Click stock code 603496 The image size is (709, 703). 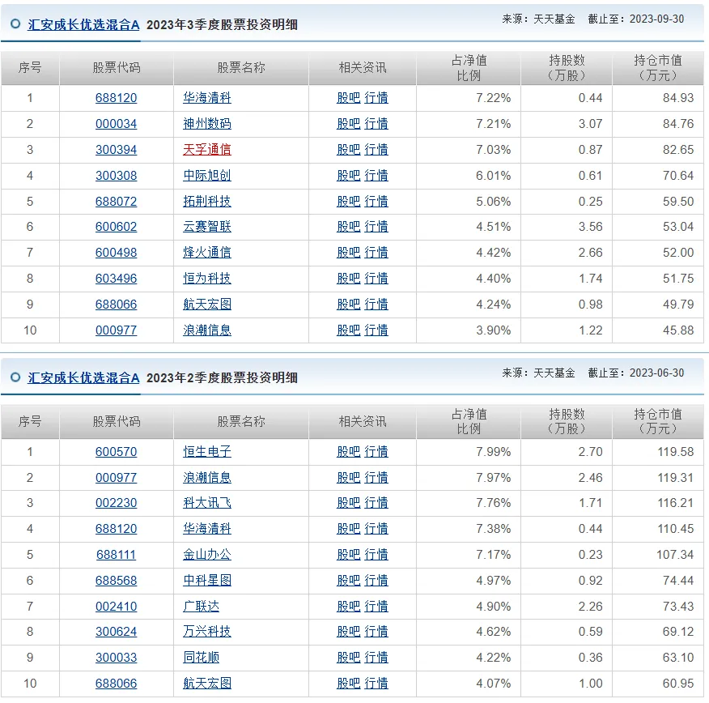117,279
